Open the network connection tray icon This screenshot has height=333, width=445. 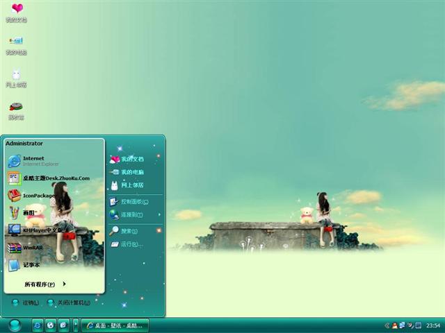(403, 325)
